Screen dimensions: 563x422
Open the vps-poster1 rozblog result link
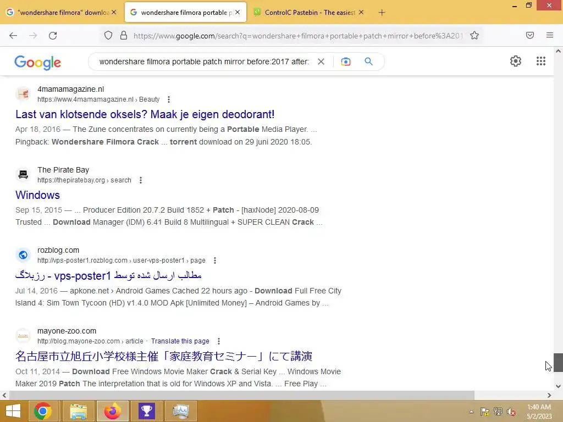(x=108, y=276)
